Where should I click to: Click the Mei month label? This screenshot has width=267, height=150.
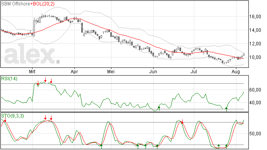(111, 71)
